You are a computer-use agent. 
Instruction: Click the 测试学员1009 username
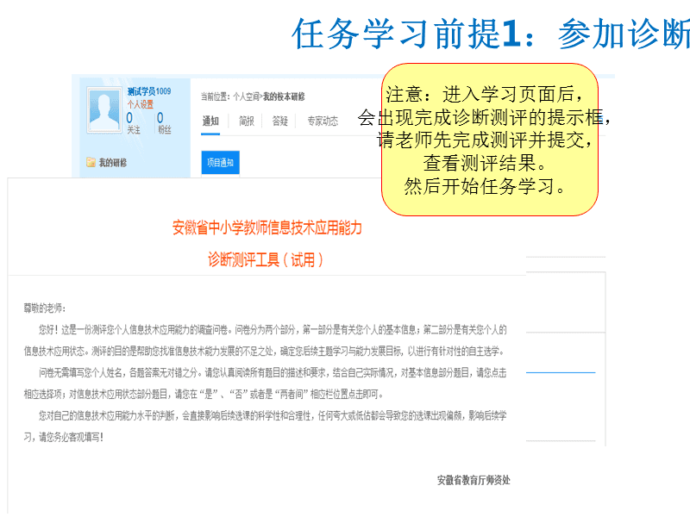[149, 91]
